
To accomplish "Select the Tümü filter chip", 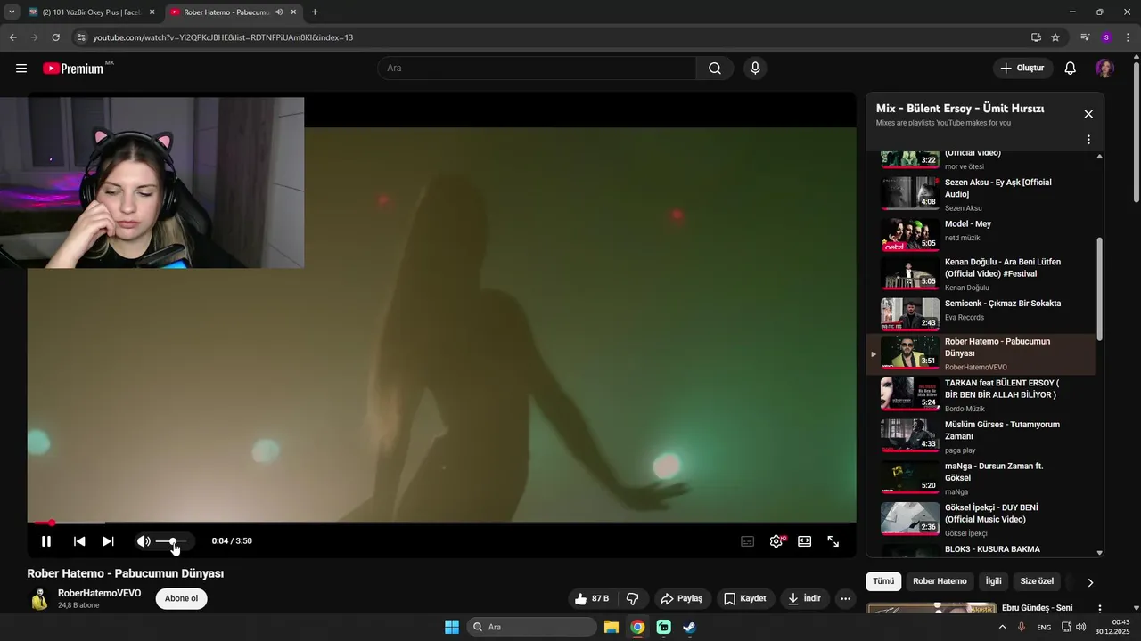I will (883, 581).
